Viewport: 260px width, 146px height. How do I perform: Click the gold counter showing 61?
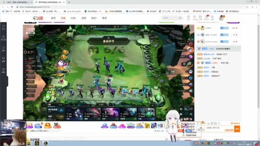click(x=101, y=105)
